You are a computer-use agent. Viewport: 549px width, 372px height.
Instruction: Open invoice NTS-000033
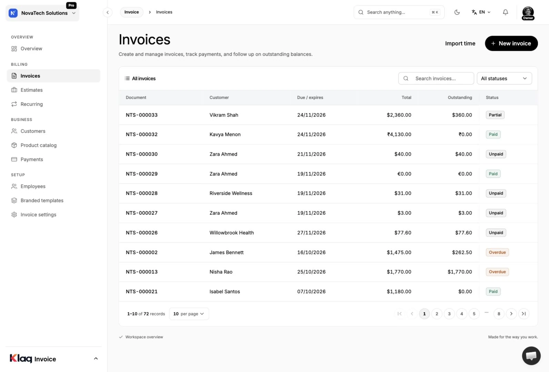coord(142,115)
